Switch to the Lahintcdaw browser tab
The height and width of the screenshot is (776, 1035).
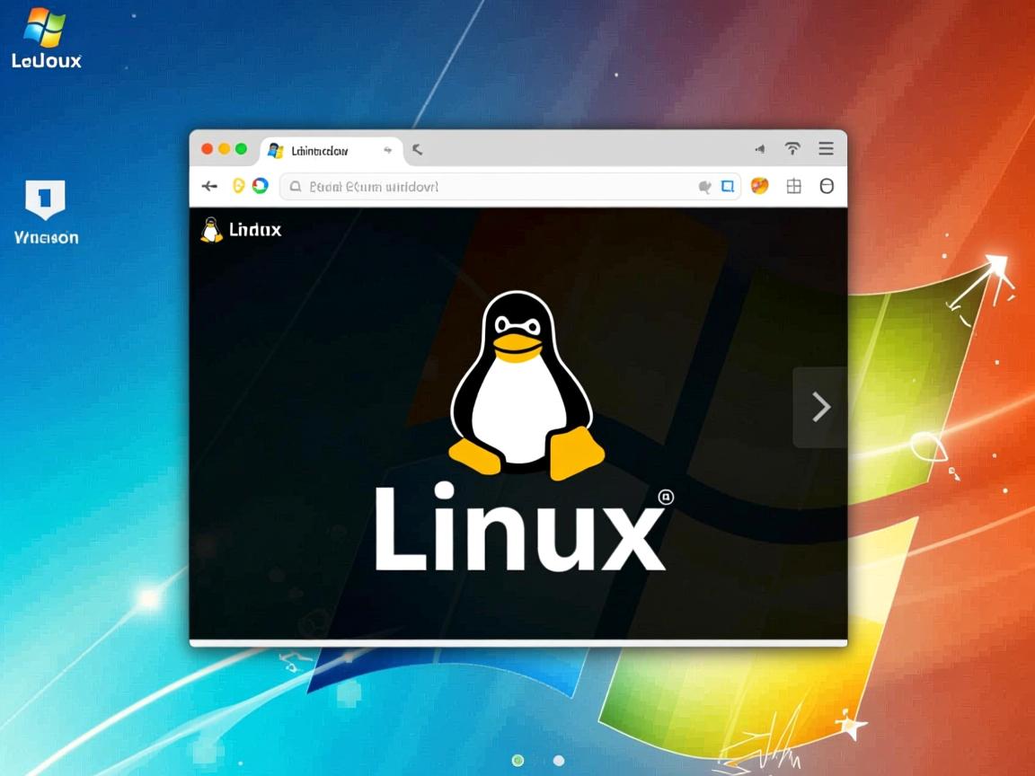[319, 150]
